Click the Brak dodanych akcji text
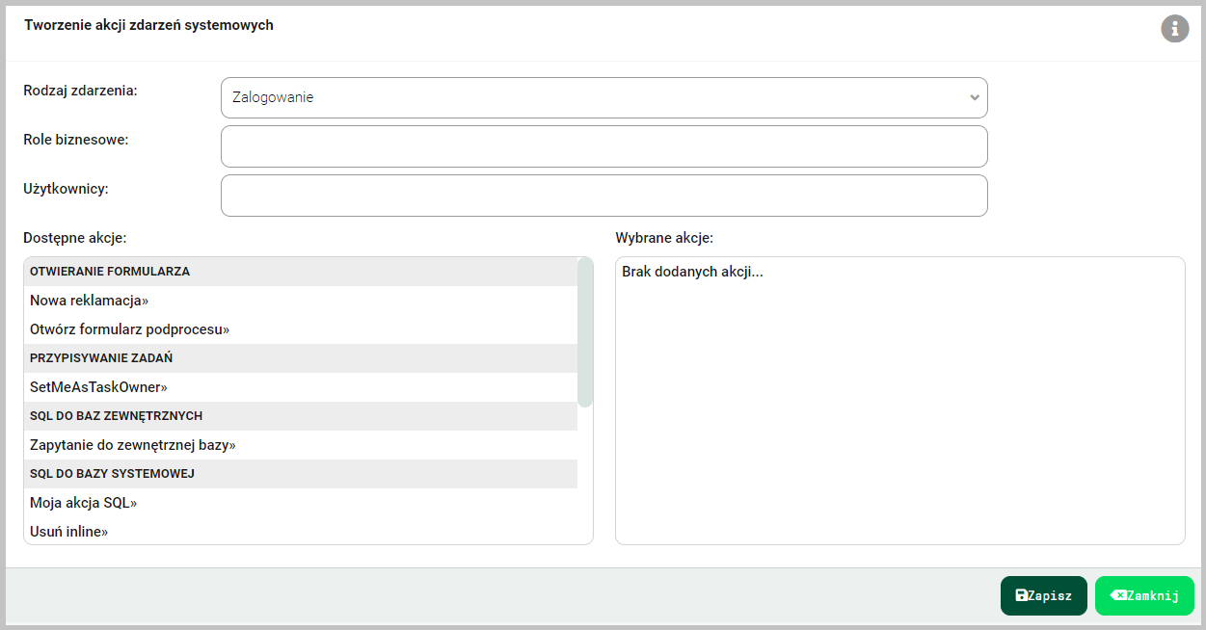1206x630 pixels. pos(692,272)
